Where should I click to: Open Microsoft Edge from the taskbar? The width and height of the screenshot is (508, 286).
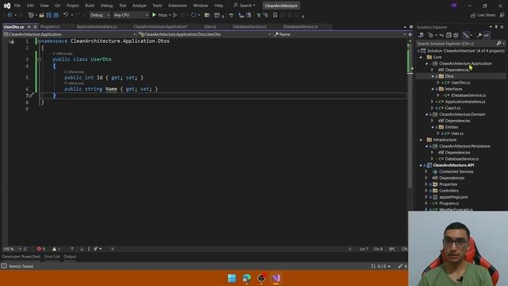click(x=247, y=278)
